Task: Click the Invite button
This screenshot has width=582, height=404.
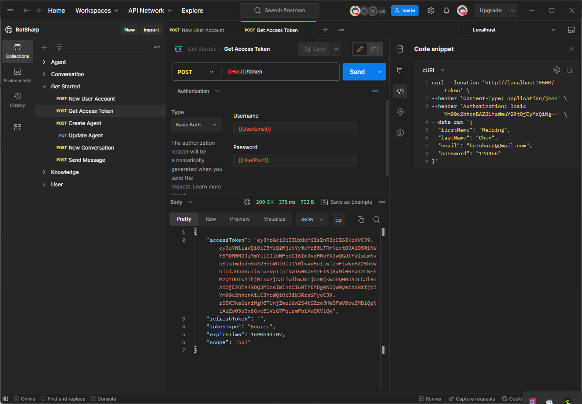Action: click(405, 10)
